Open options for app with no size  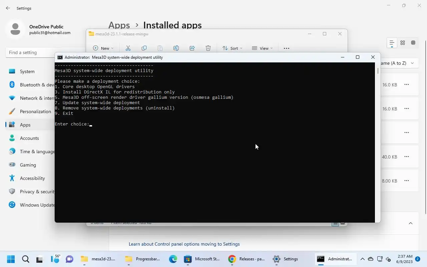click(x=407, y=133)
